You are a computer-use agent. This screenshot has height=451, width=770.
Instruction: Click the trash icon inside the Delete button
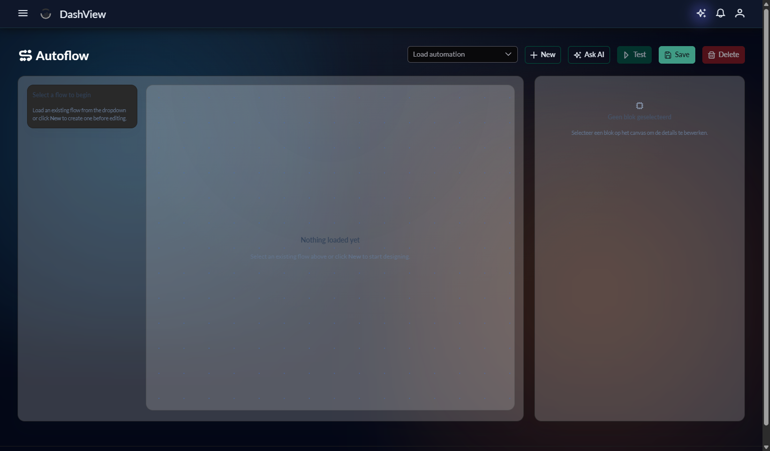click(711, 55)
